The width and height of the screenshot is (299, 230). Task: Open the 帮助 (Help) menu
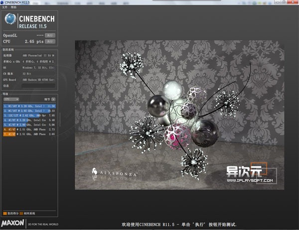pyautogui.click(x=13, y=7)
